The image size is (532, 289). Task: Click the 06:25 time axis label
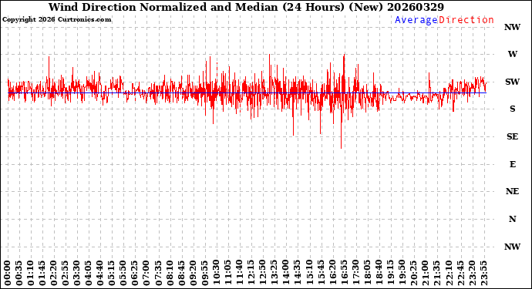click(x=135, y=274)
